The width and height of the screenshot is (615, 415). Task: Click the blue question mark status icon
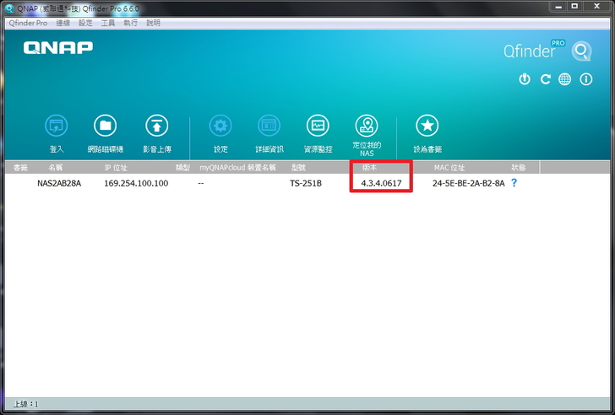[x=514, y=183]
